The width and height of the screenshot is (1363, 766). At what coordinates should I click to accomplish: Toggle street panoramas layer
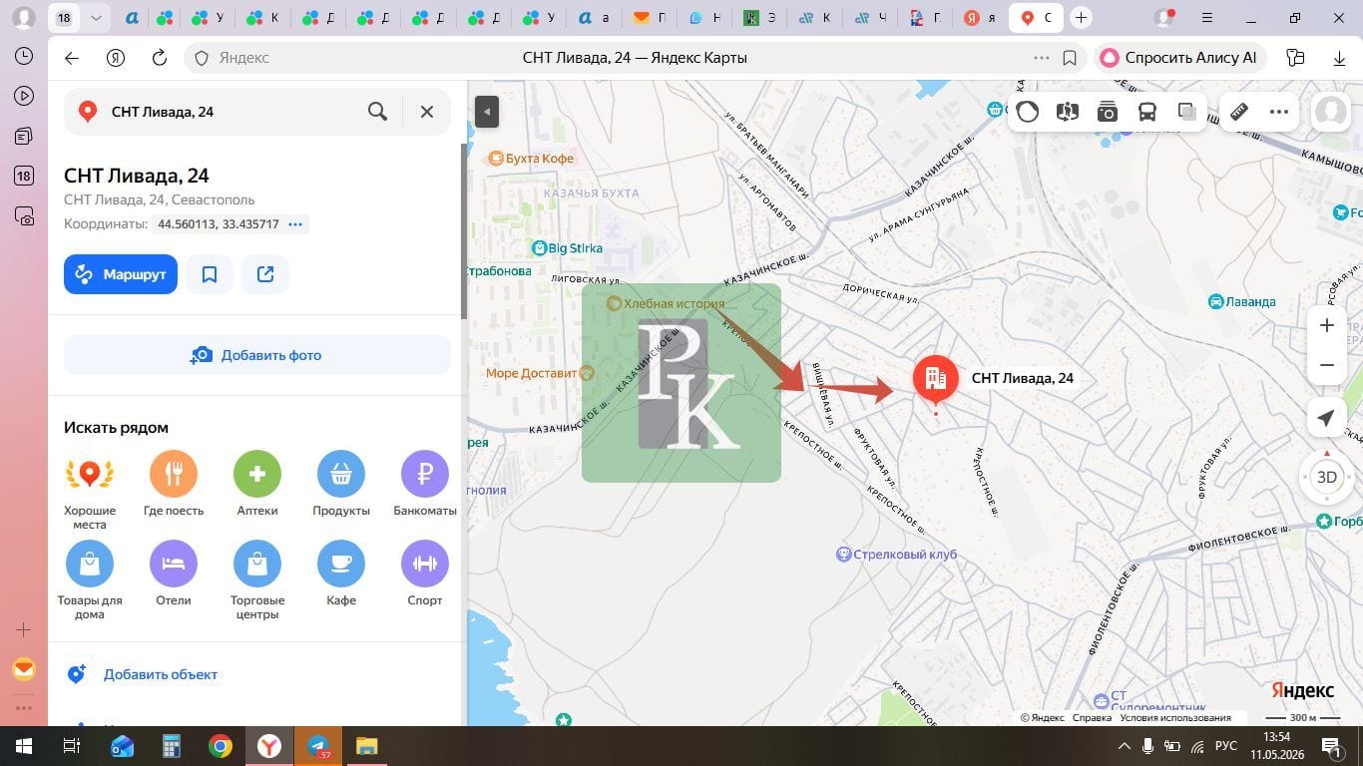pos(1068,112)
